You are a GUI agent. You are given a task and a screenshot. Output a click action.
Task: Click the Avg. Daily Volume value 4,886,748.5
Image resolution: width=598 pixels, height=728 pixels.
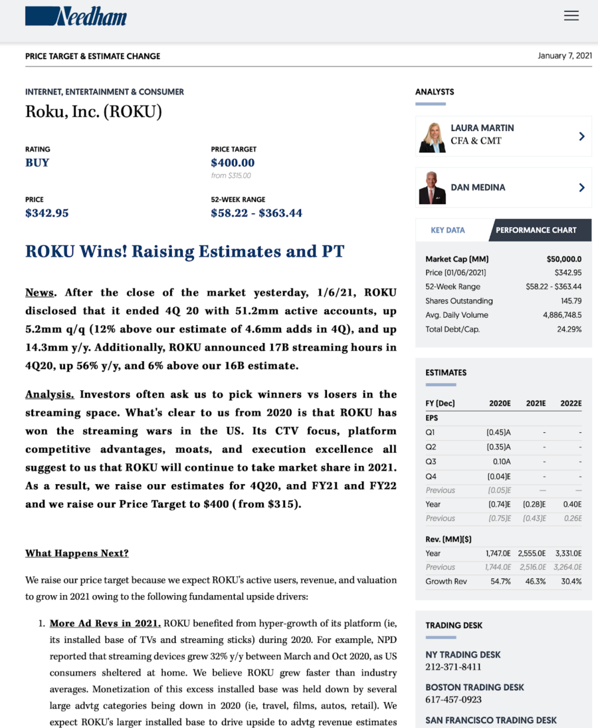(562, 314)
